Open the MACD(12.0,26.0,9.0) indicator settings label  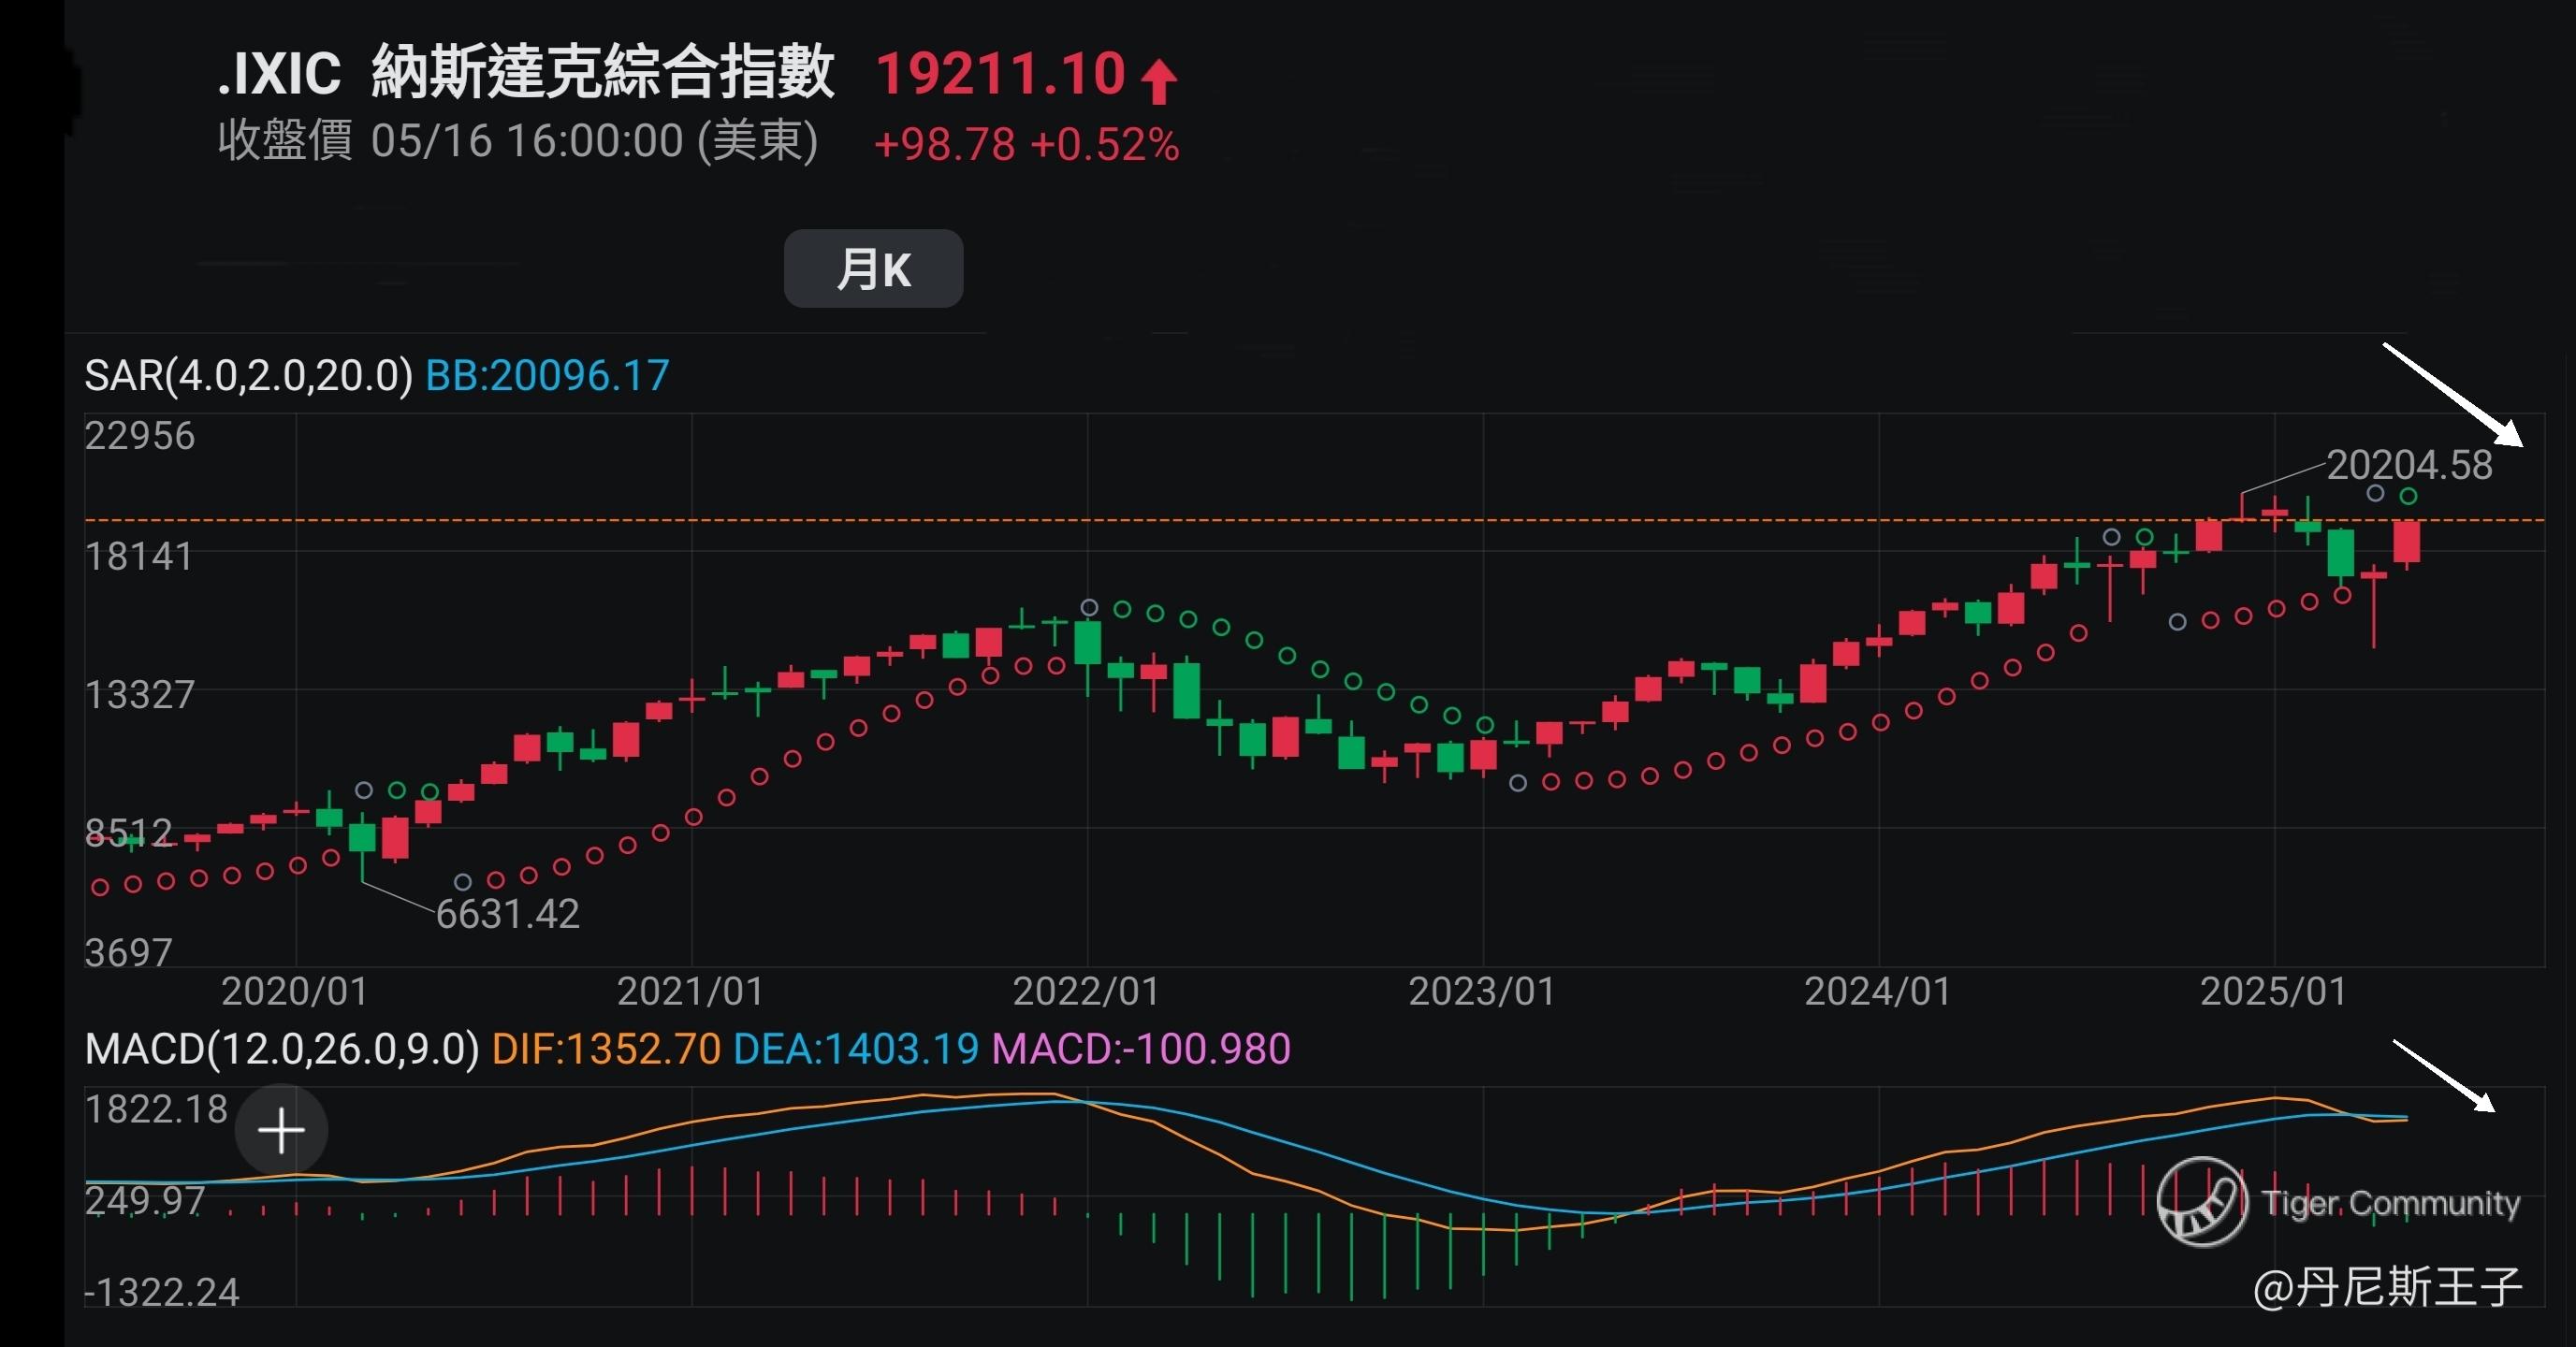282,1049
